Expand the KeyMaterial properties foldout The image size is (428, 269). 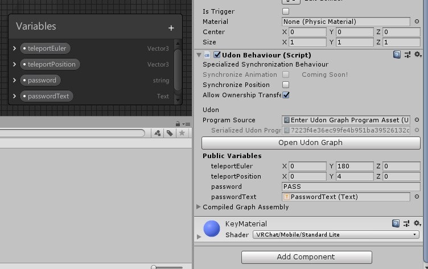pyautogui.click(x=199, y=237)
